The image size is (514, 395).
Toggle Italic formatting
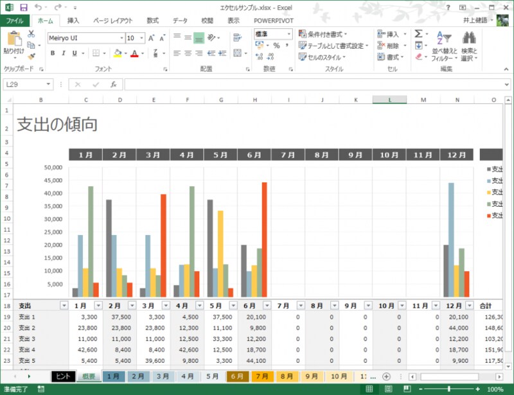click(x=64, y=53)
